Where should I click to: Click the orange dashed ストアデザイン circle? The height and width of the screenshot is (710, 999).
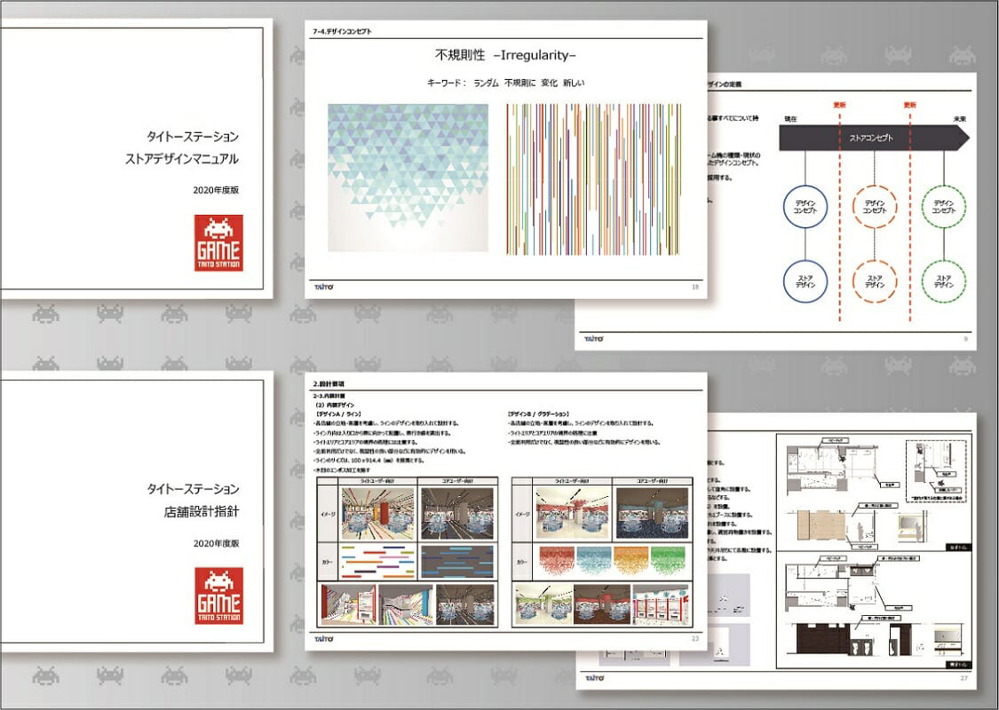[x=874, y=280]
